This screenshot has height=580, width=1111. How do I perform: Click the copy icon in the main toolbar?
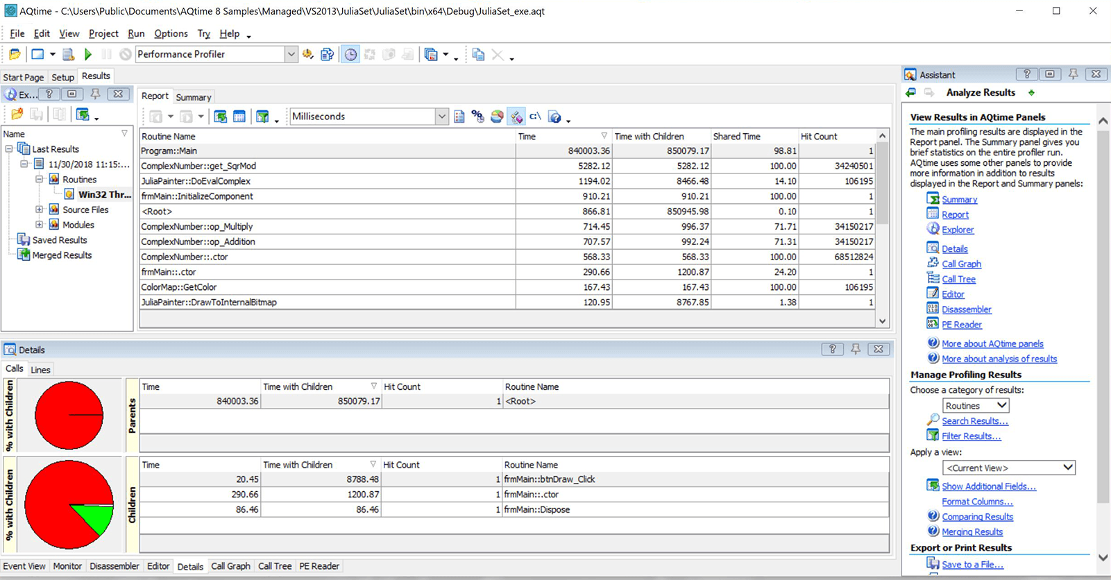pos(478,54)
